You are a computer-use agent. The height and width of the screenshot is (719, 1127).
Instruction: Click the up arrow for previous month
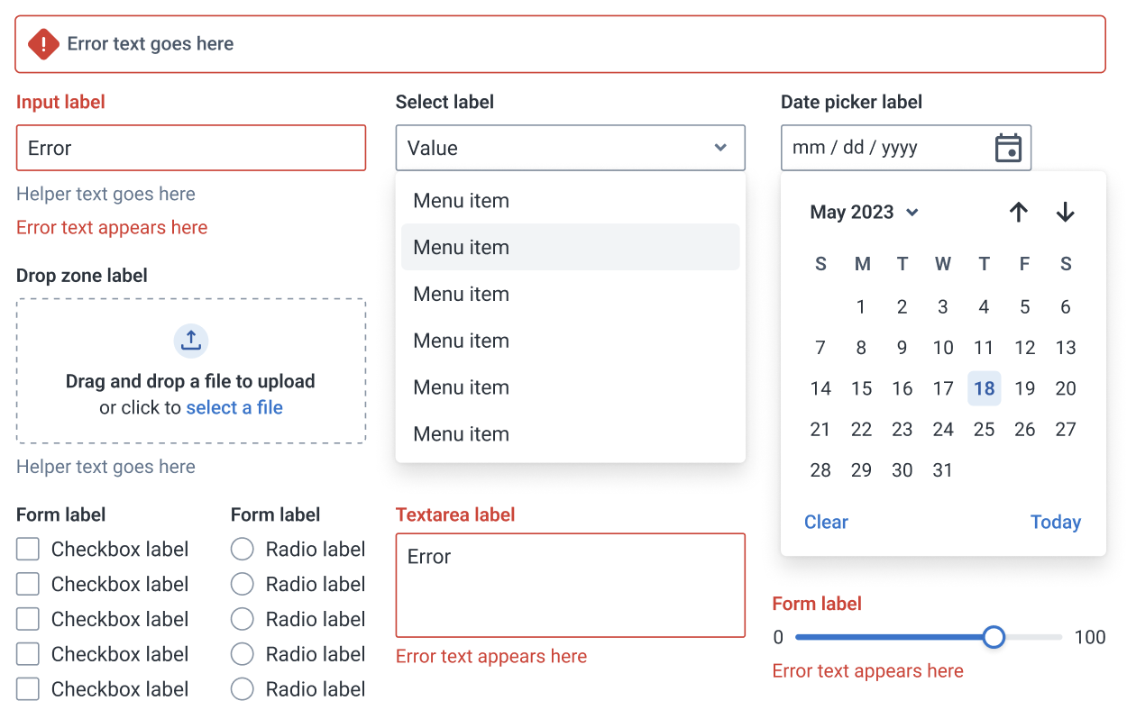pos(1018,213)
